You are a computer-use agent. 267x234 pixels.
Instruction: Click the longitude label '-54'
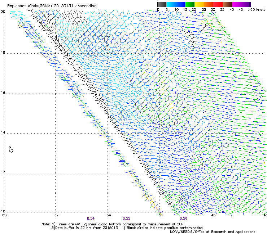tap(108, 215)
